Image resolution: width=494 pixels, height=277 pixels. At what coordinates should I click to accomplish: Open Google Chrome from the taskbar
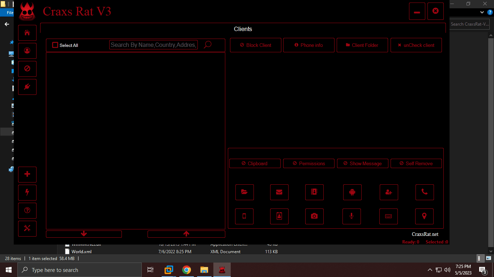tap(187, 270)
